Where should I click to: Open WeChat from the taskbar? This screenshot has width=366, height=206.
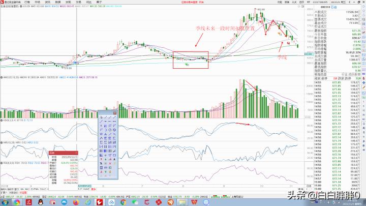click(x=135, y=202)
